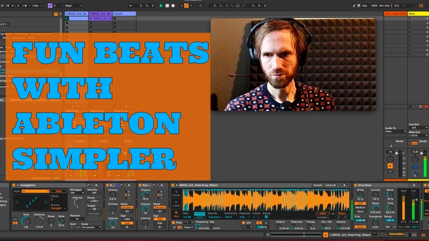Toggle Arpeggiator device activator on
This screenshot has width=429, height=241.
[14, 185]
